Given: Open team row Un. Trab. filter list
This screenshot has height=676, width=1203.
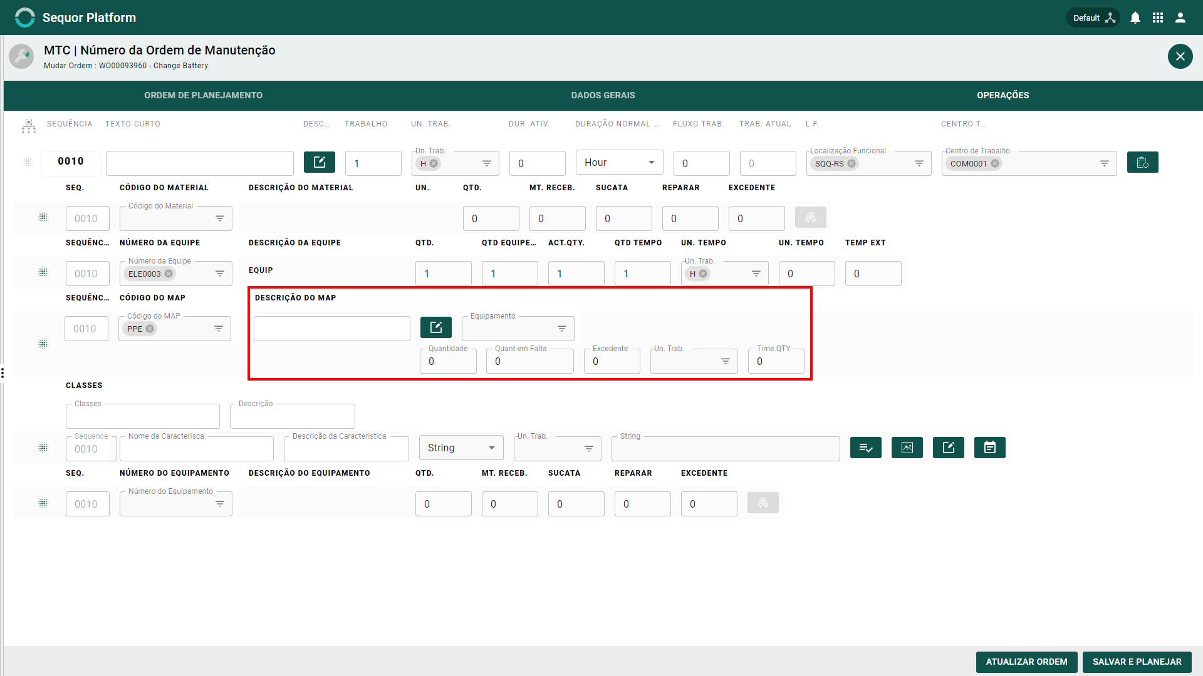Looking at the screenshot, I should (x=756, y=274).
